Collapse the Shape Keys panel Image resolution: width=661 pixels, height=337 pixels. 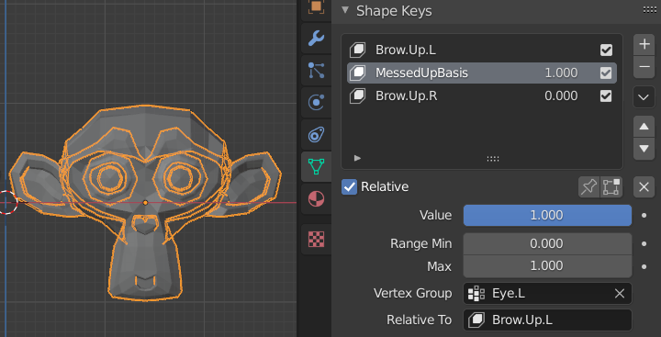tap(345, 10)
